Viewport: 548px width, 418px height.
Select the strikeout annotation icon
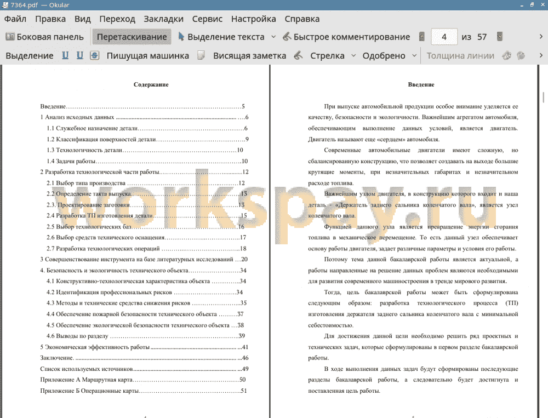click(94, 55)
